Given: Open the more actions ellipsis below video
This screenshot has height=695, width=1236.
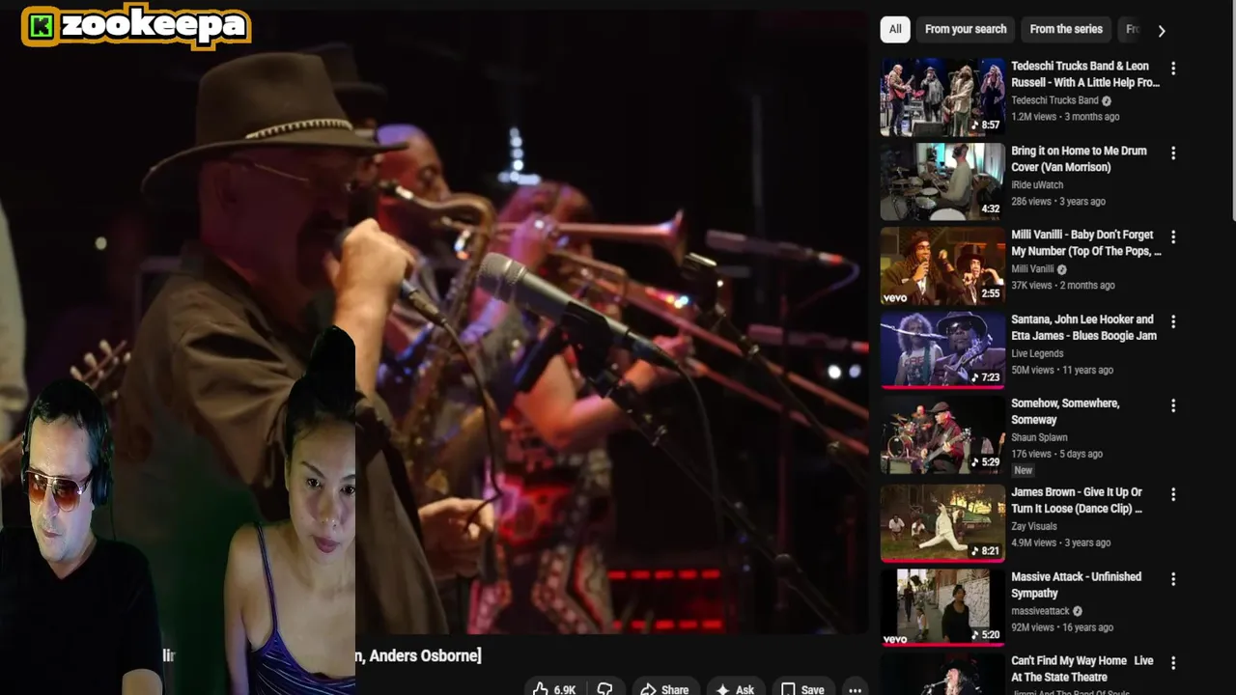Looking at the screenshot, I should click(x=855, y=689).
